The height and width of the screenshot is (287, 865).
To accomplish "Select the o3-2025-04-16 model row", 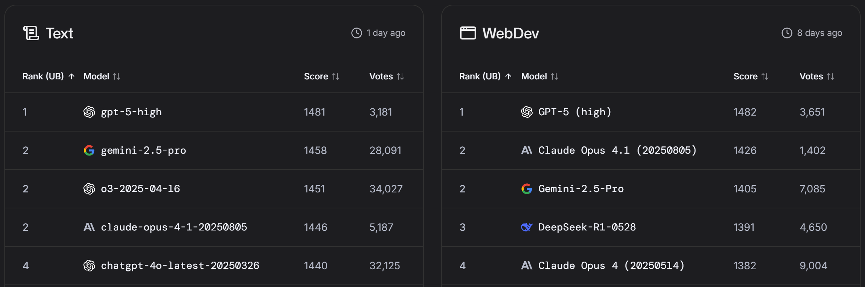I will tap(214, 189).
